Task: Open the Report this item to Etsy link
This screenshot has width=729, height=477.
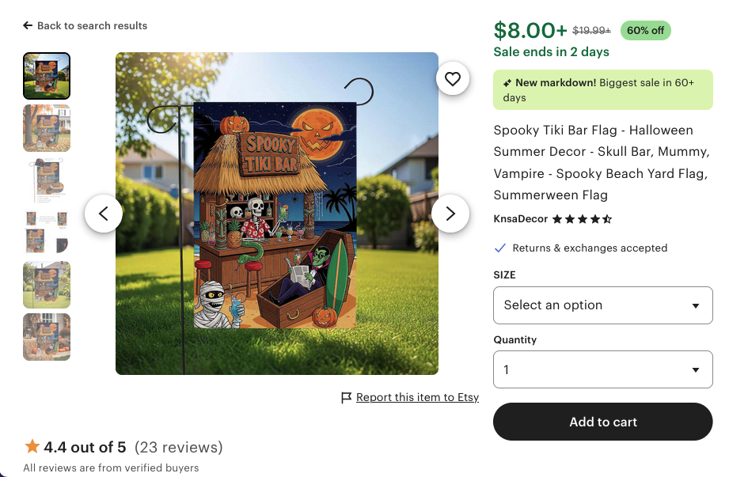Action: [x=417, y=397]
